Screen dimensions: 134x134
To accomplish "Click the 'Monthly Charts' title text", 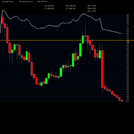I will point(8,2).
